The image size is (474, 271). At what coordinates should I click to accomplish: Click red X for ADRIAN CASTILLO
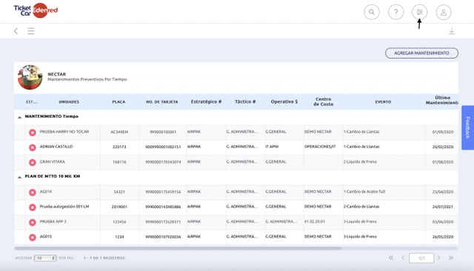tap(33, 147)
